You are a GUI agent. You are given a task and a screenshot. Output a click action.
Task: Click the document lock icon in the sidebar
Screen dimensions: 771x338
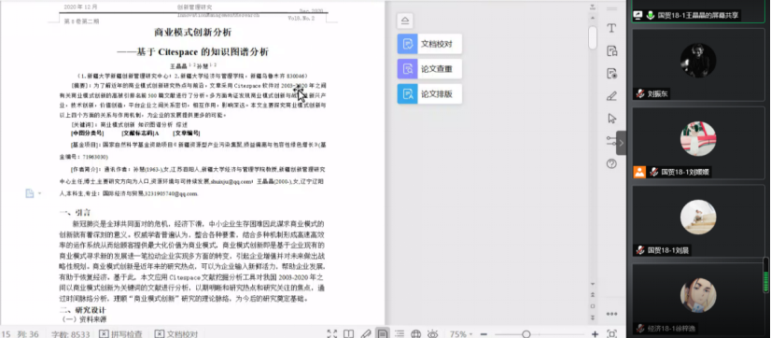point(611,50)
